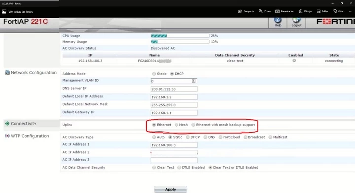The height and width of the screenshot is (193, 355).
Task: Select Clear Text data channel security
Action: [154, 168]
